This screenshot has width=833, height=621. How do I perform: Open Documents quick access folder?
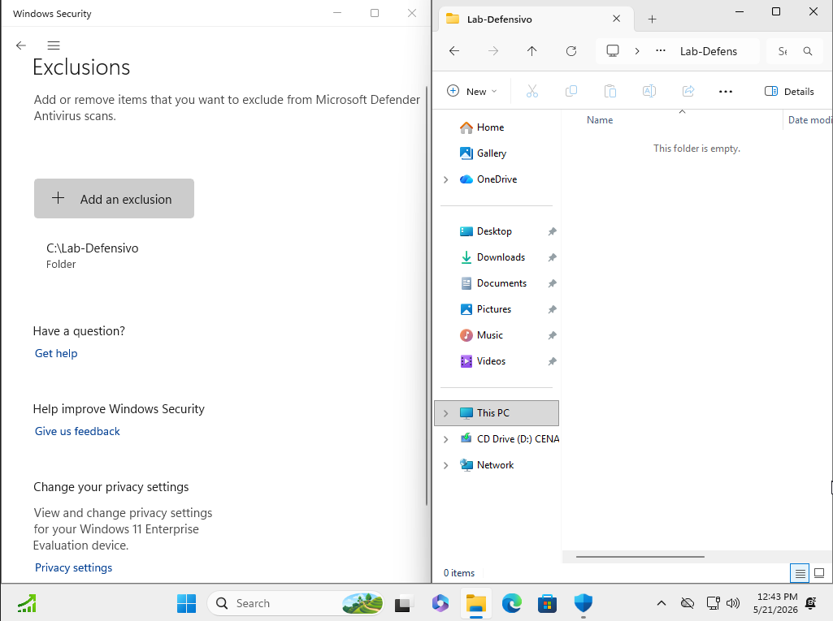click(501, 283)
